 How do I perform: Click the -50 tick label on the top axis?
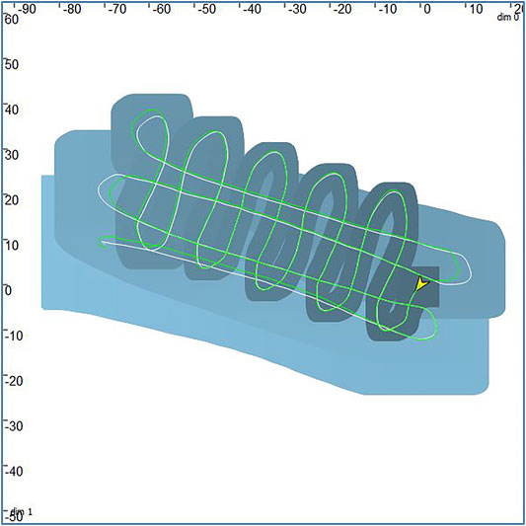coord(206,9)
